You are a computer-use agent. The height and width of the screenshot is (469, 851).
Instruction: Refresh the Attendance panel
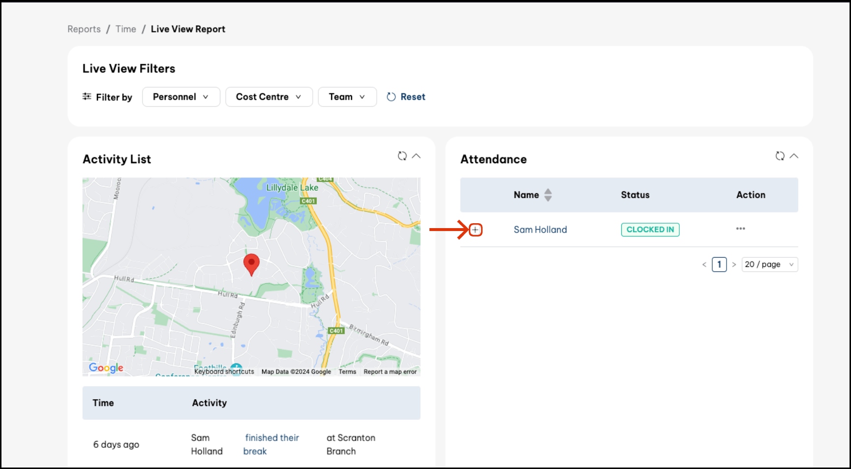(780, 156)
